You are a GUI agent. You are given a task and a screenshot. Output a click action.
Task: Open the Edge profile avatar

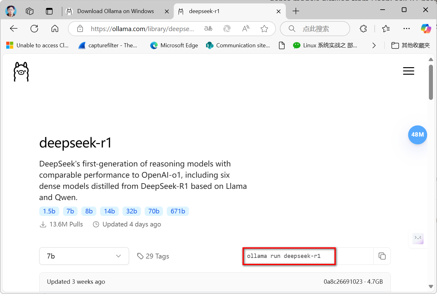[x=11, y=11]
